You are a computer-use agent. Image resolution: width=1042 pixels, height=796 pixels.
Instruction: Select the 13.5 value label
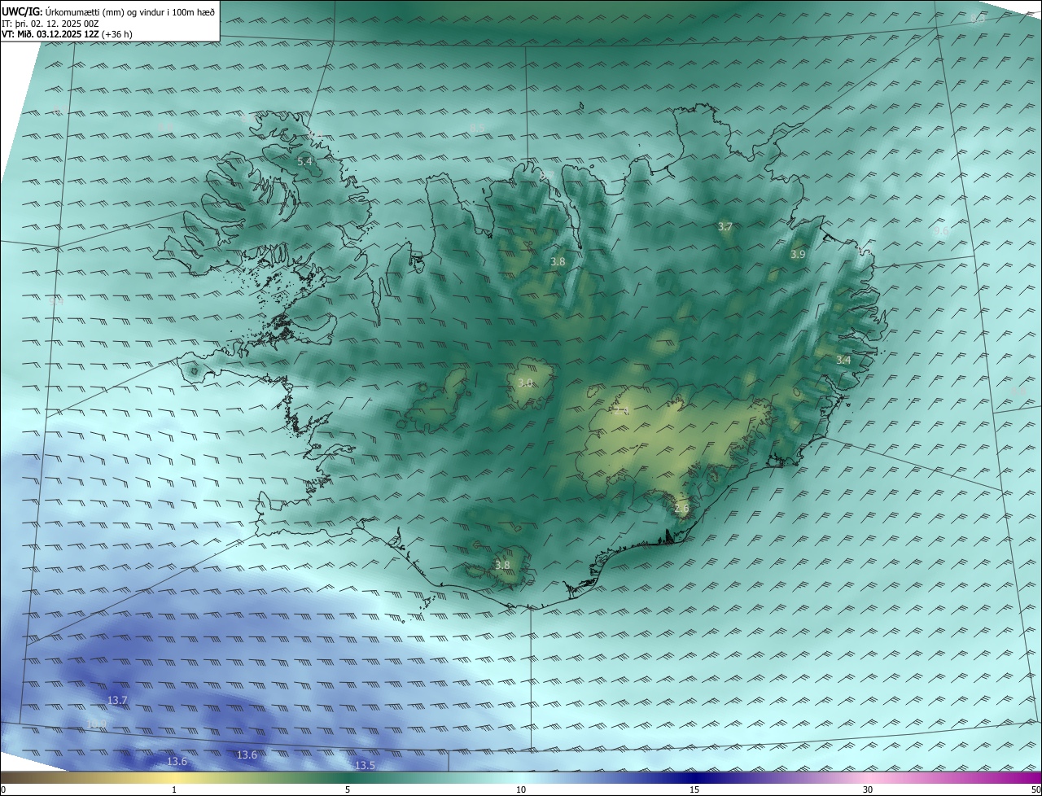click(x=365, y=765)
